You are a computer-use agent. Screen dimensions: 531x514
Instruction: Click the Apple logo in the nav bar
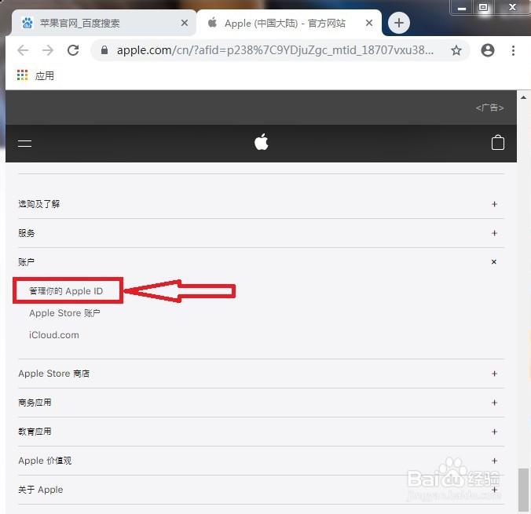[261, 142]
